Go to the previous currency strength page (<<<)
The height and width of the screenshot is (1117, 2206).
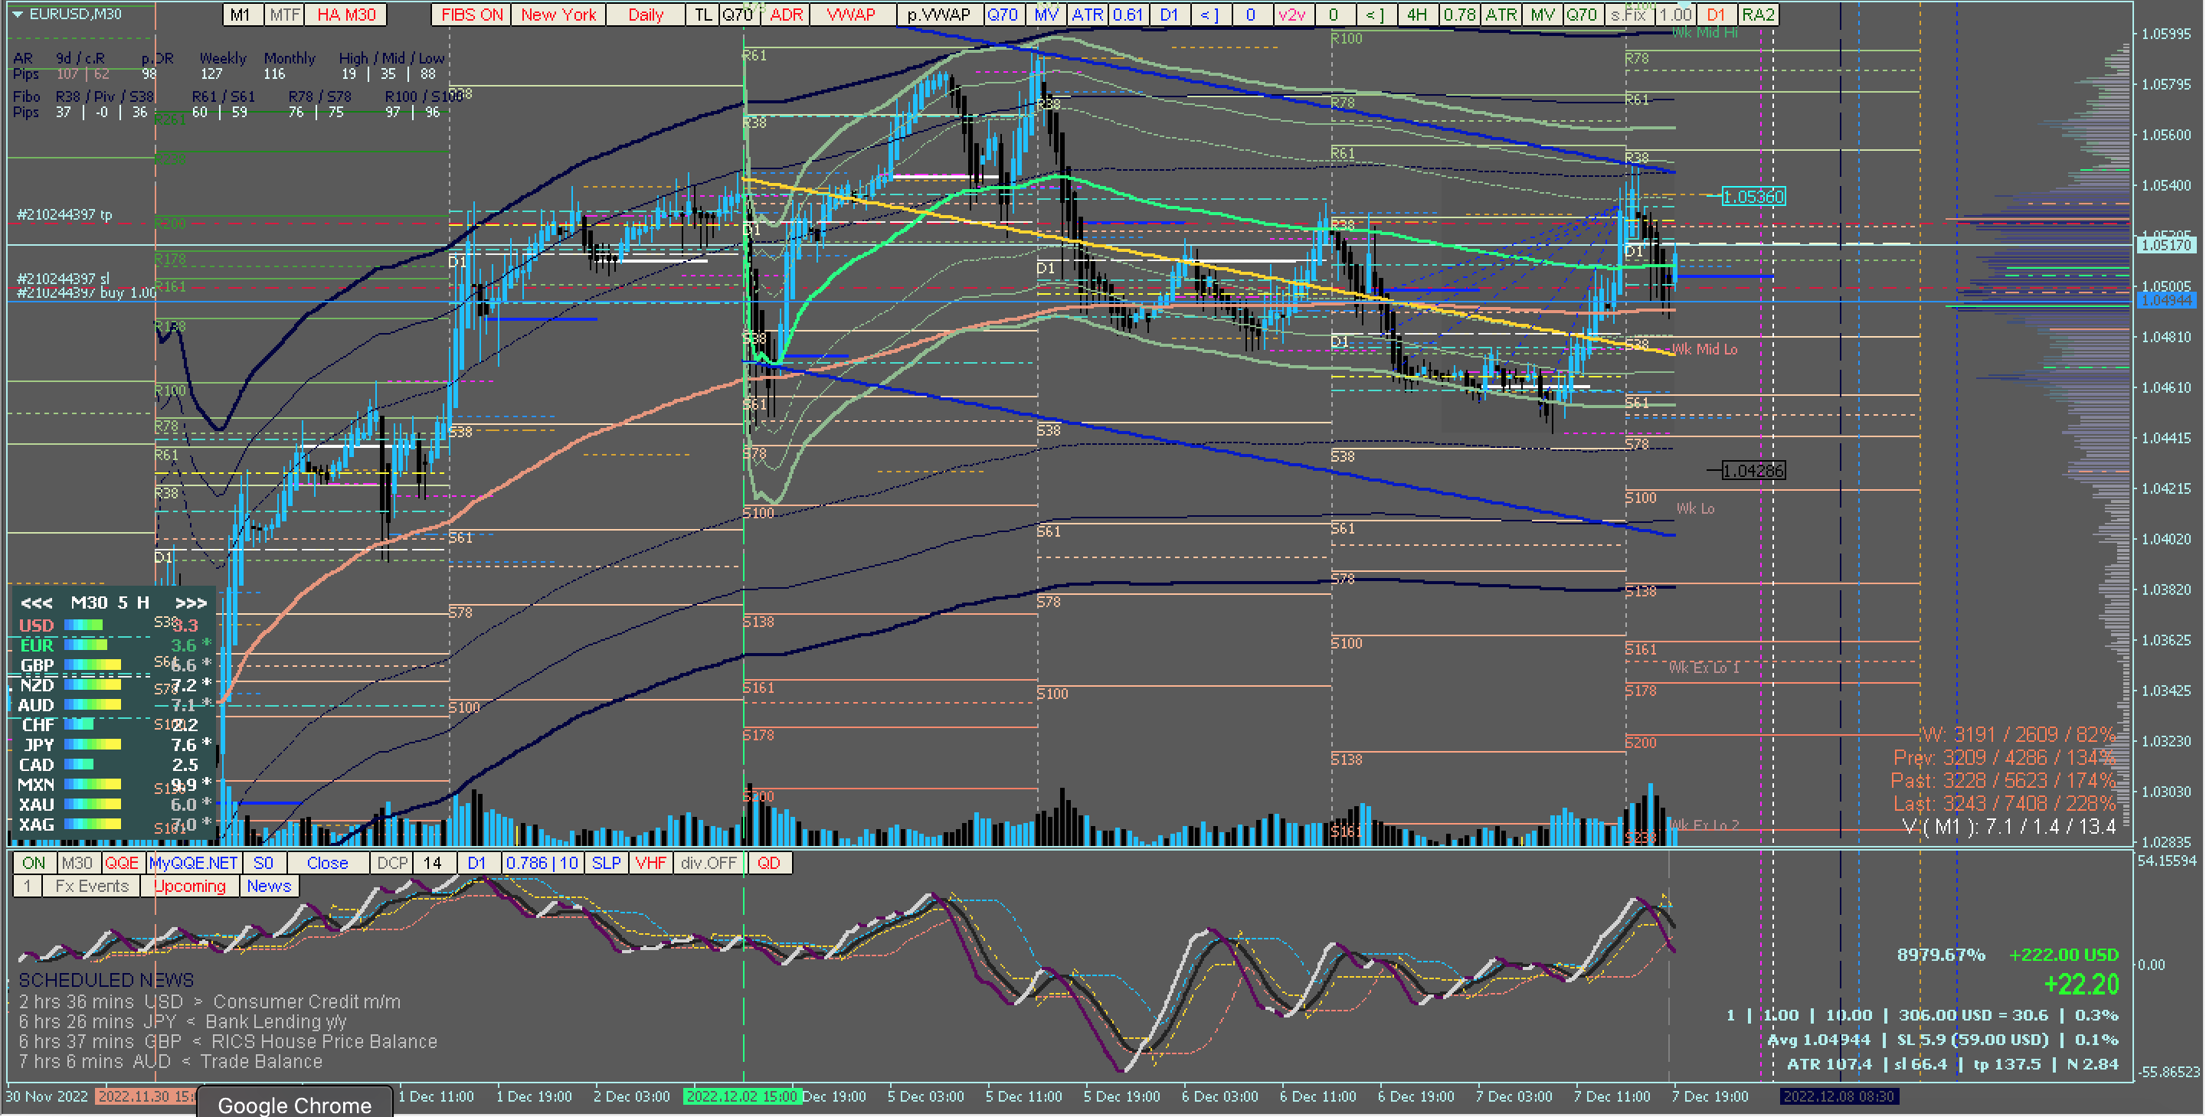click(x=36, y=603)
